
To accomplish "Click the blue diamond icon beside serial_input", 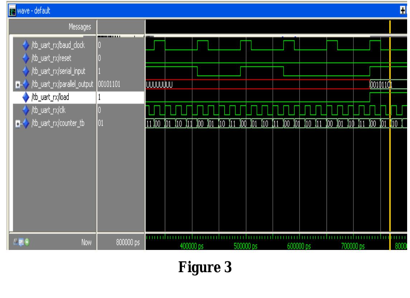I will (26, 71).
